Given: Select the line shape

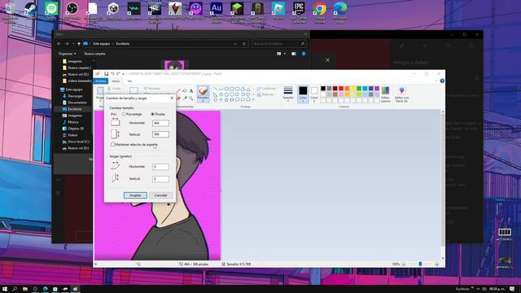Looking at the screenshot, I should click(215, 89).
